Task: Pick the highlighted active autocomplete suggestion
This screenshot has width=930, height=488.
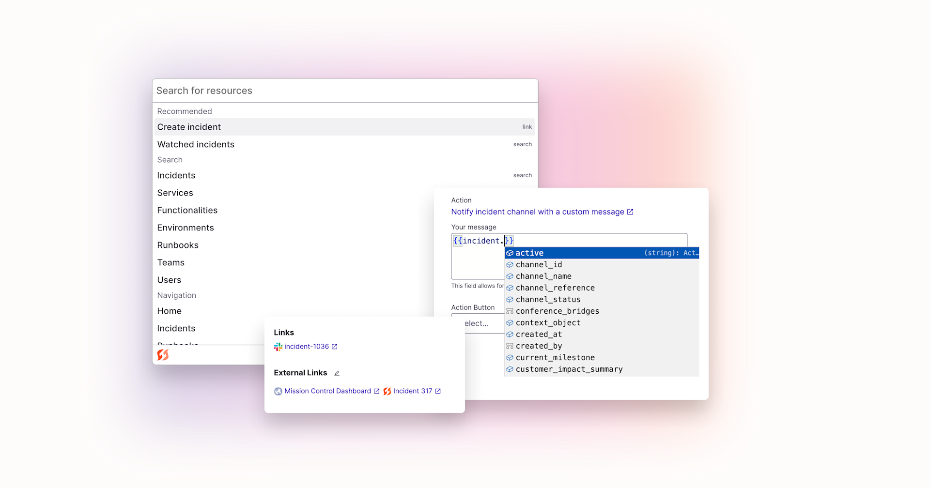Action: pyautogui.click(x=602, y=253)
